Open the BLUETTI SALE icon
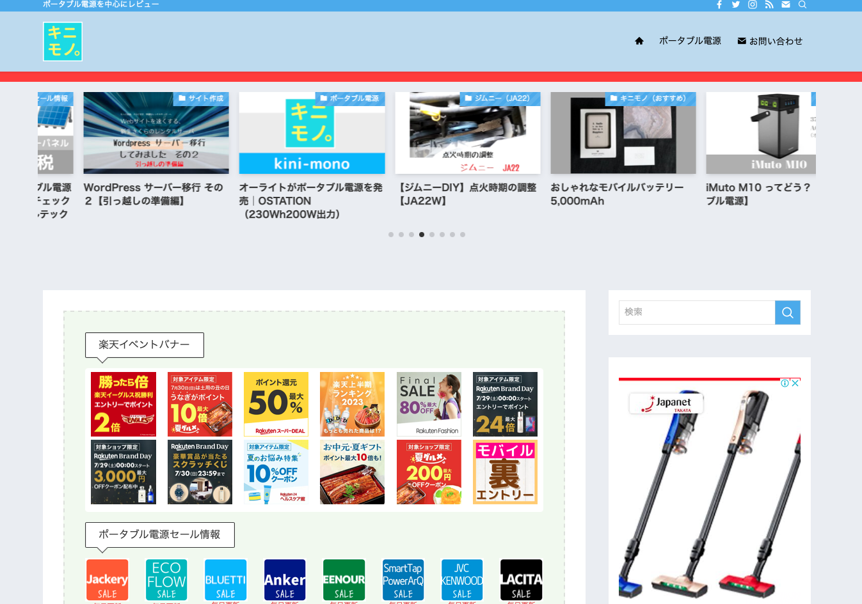The width and height of the screenshot is (862, 604). (x=225, y=580)
